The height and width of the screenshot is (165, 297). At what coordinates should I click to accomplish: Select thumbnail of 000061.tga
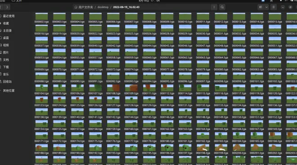point(167,52)
